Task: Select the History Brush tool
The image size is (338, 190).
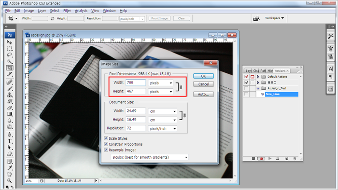Action: tap(10, 101)
